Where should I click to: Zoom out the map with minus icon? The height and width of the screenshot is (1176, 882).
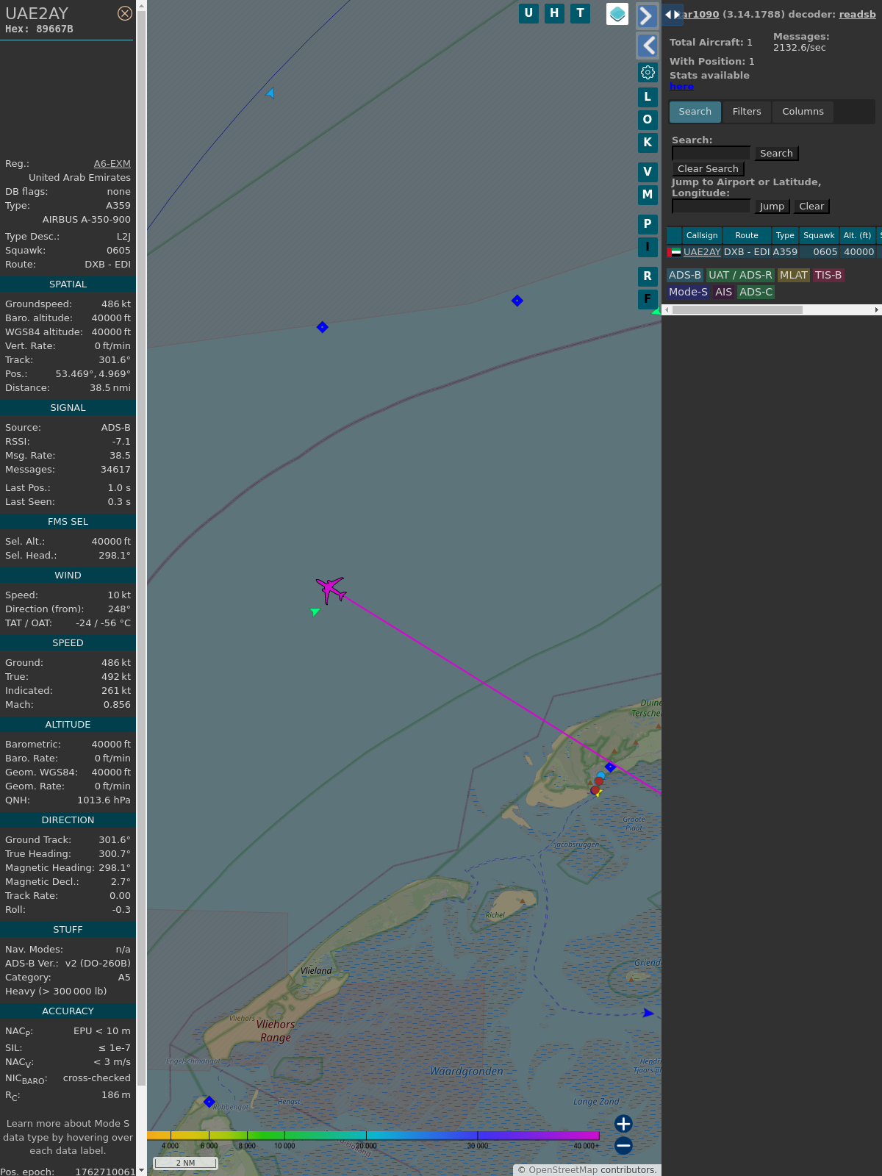pyautogui.click(x=623, y=1145)
